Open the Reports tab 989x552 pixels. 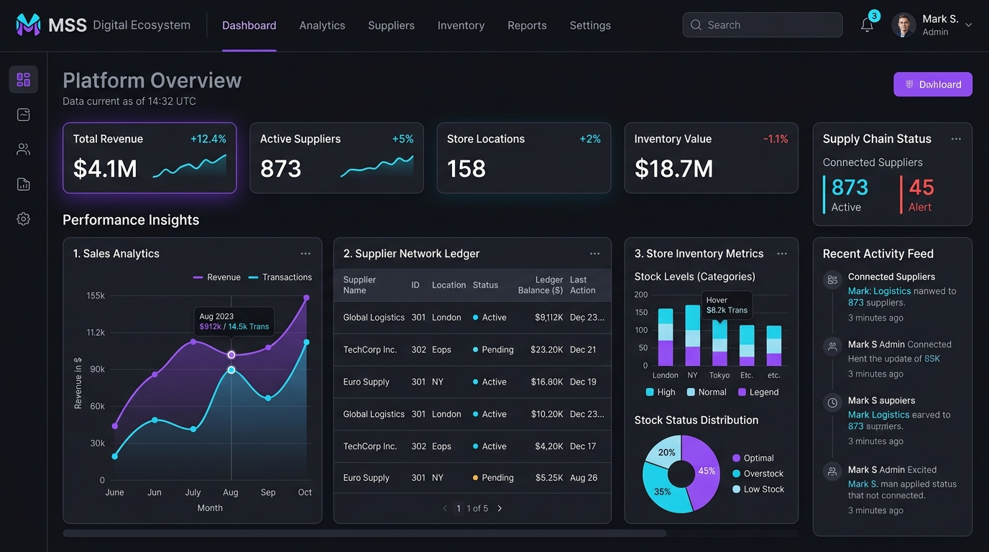point(527,25)
